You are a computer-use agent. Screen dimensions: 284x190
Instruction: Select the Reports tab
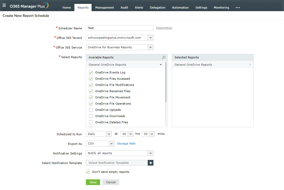point(83,8)
